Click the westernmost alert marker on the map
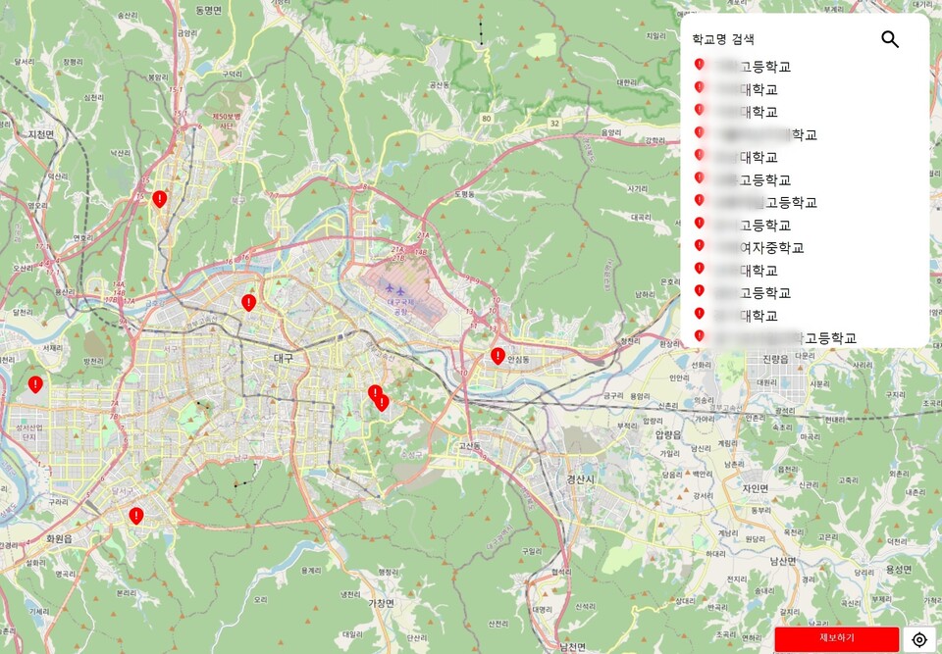Image resolution: width=942 pixels, height=654 pixels. pos(35,384)
